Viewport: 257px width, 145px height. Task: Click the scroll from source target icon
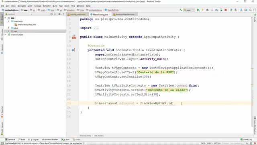(51, 14)
